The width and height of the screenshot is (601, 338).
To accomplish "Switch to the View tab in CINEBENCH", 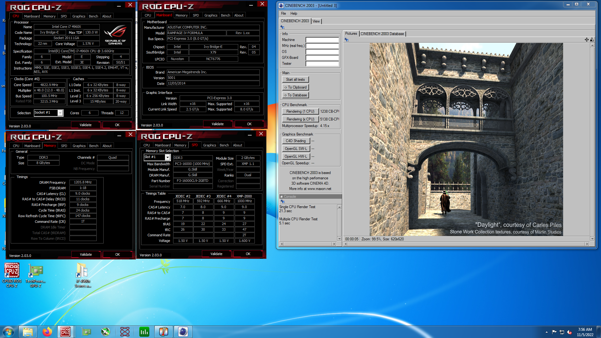I will 316,21.
